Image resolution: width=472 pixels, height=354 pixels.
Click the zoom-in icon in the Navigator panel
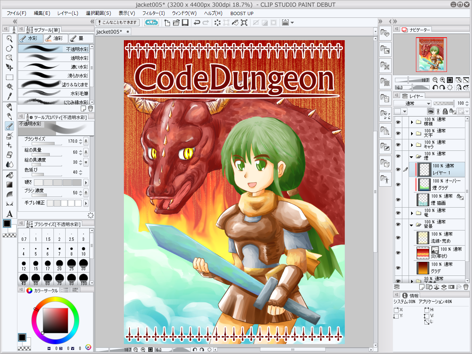click(x=442, y=79)
